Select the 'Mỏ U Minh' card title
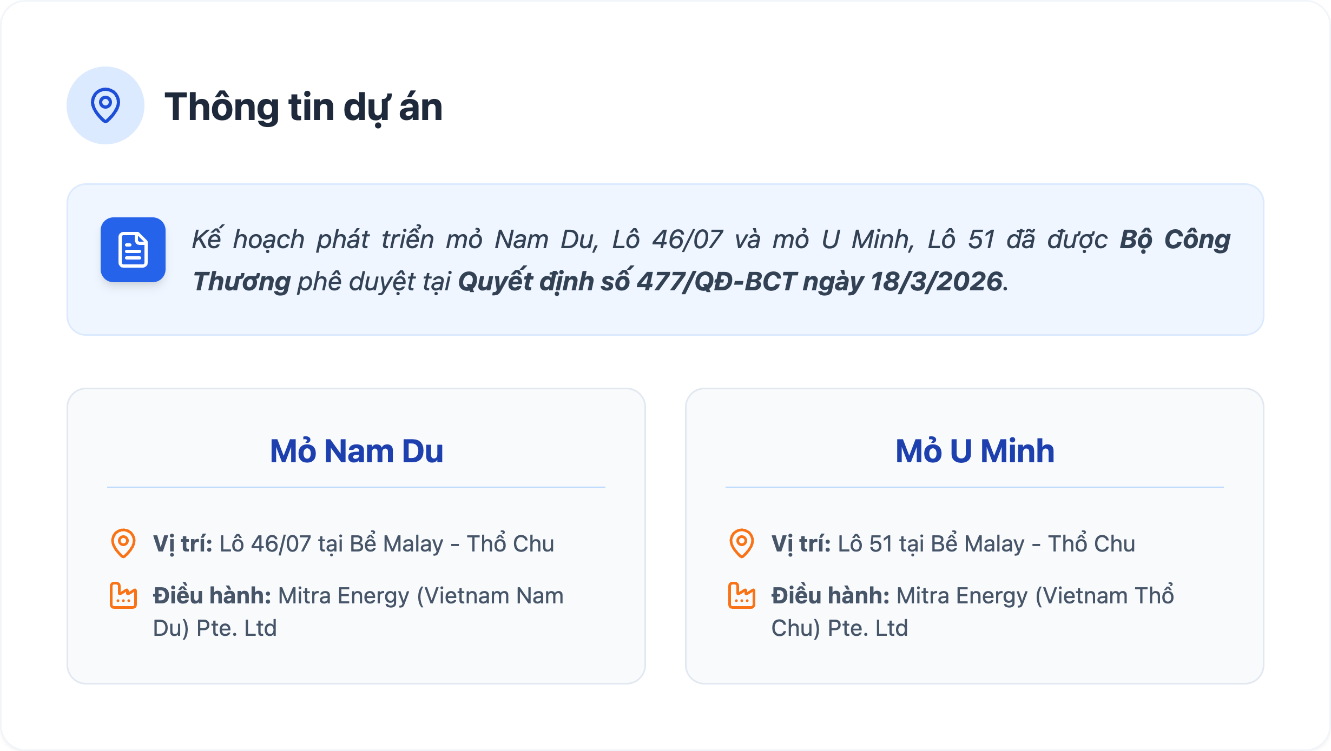 point(975,451)
